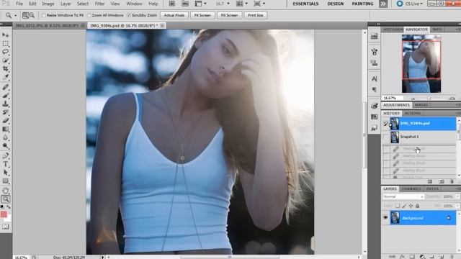
Task: Swap foreground and background colors
Action: pyautogui.click(x=9, y=207)
